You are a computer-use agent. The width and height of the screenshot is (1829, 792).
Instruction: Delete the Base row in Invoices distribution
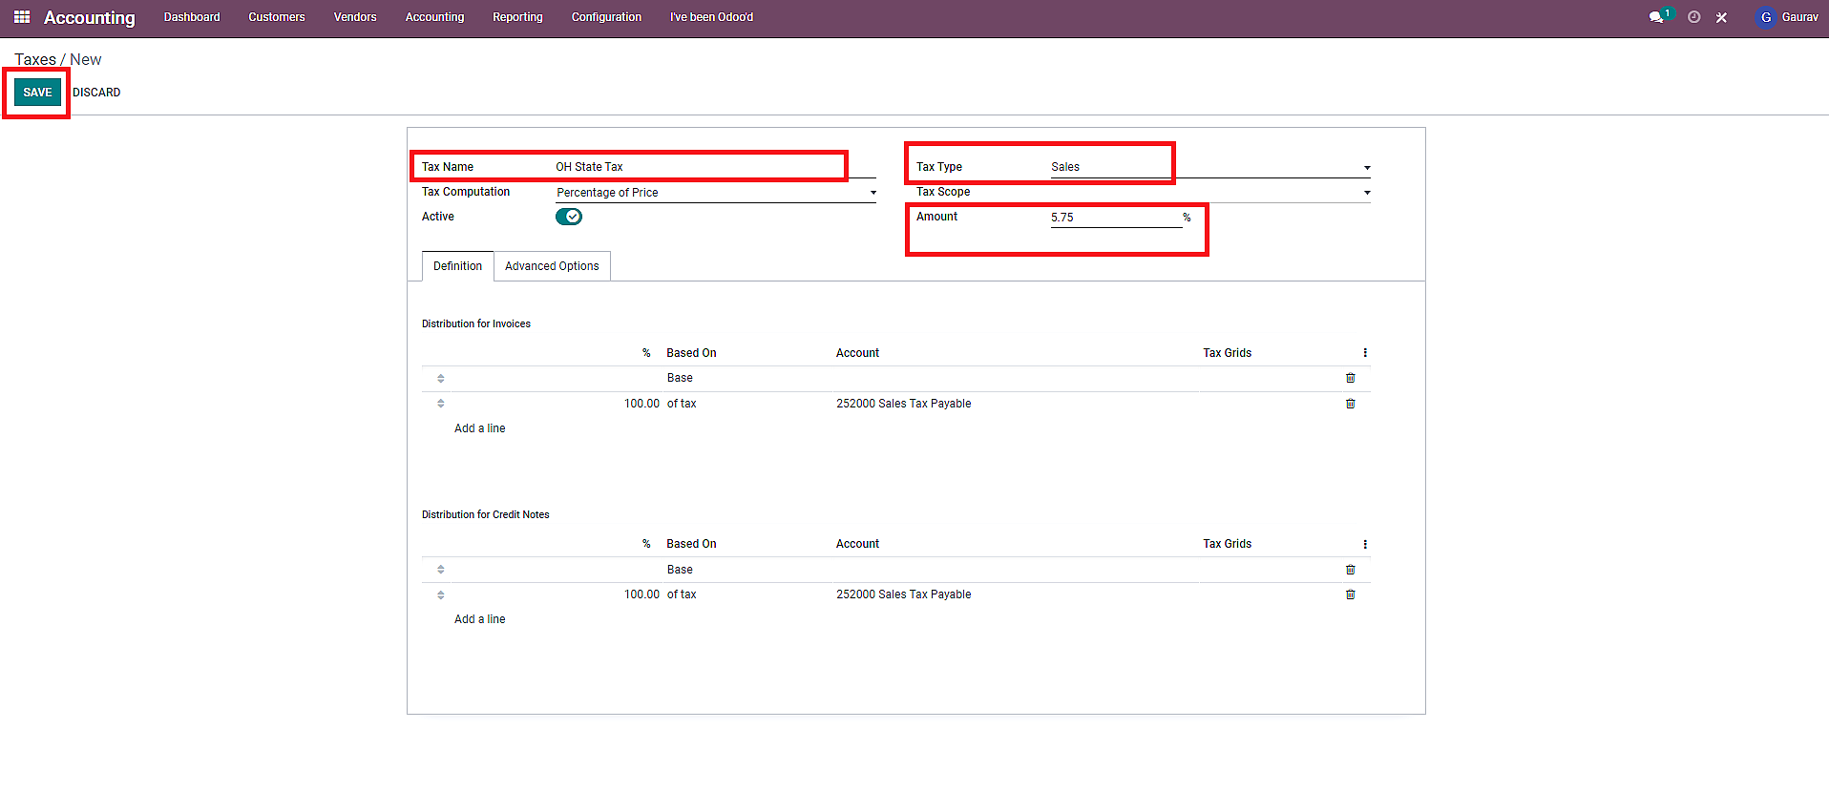tap(1350, 378)
